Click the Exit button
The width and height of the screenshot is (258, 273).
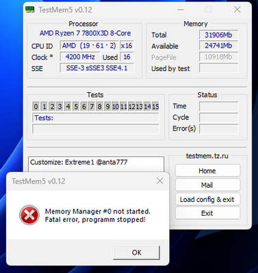click(207, 213)
